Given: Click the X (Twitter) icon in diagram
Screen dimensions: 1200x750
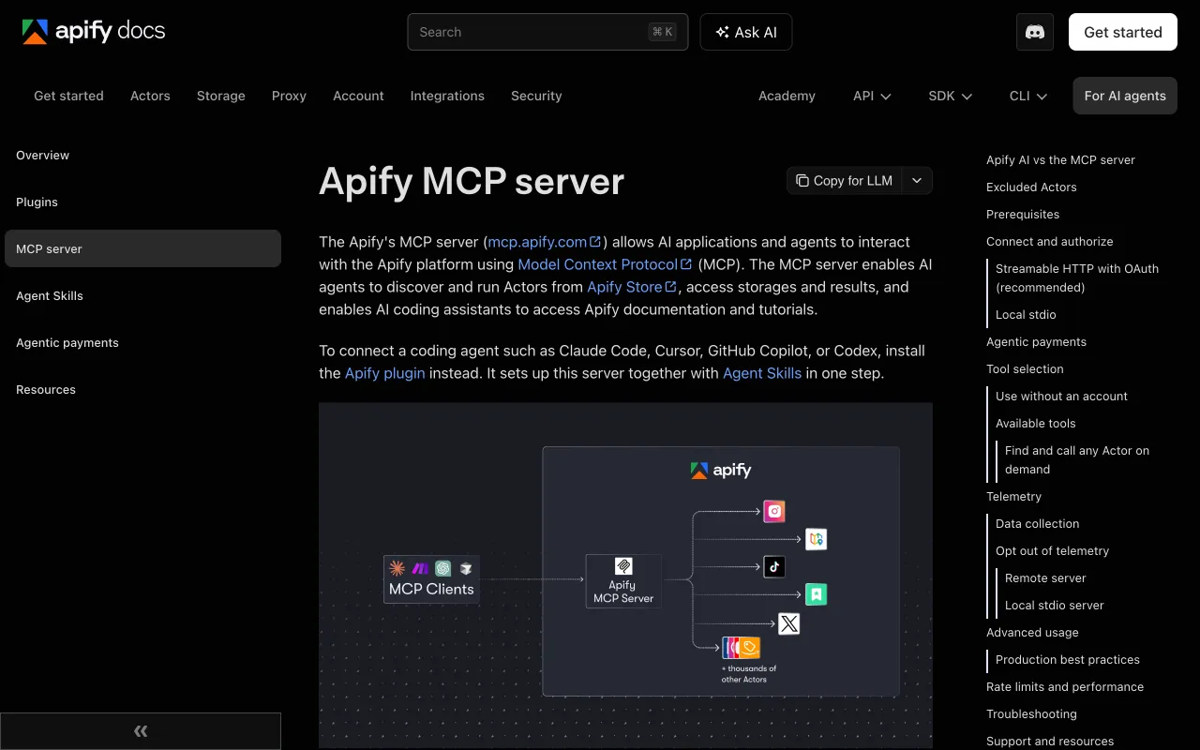Looking at the screenshot, I should [x=788, y=623].
